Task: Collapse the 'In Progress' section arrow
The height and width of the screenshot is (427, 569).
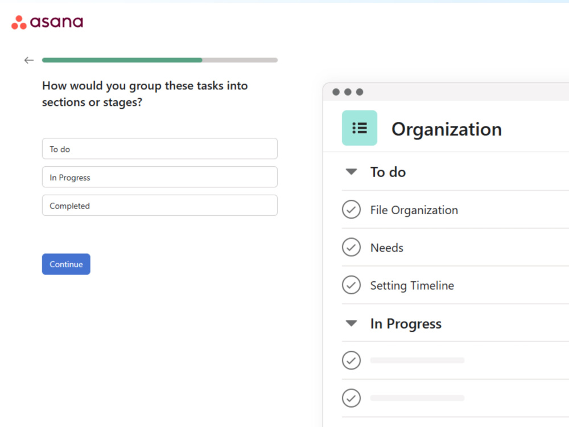Action: pyautogui.click(x=351, y=323)
